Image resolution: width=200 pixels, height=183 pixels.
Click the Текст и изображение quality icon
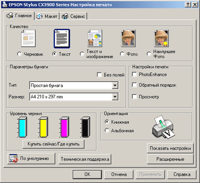95,39
